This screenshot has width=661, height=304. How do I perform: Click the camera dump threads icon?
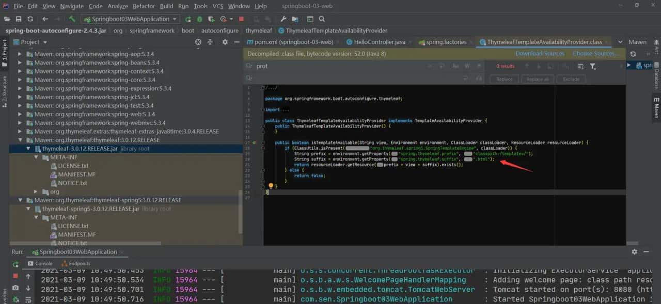pos(15,287)
